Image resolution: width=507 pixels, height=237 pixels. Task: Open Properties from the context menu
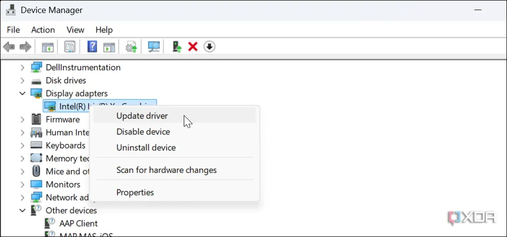[x=135, y=192]
